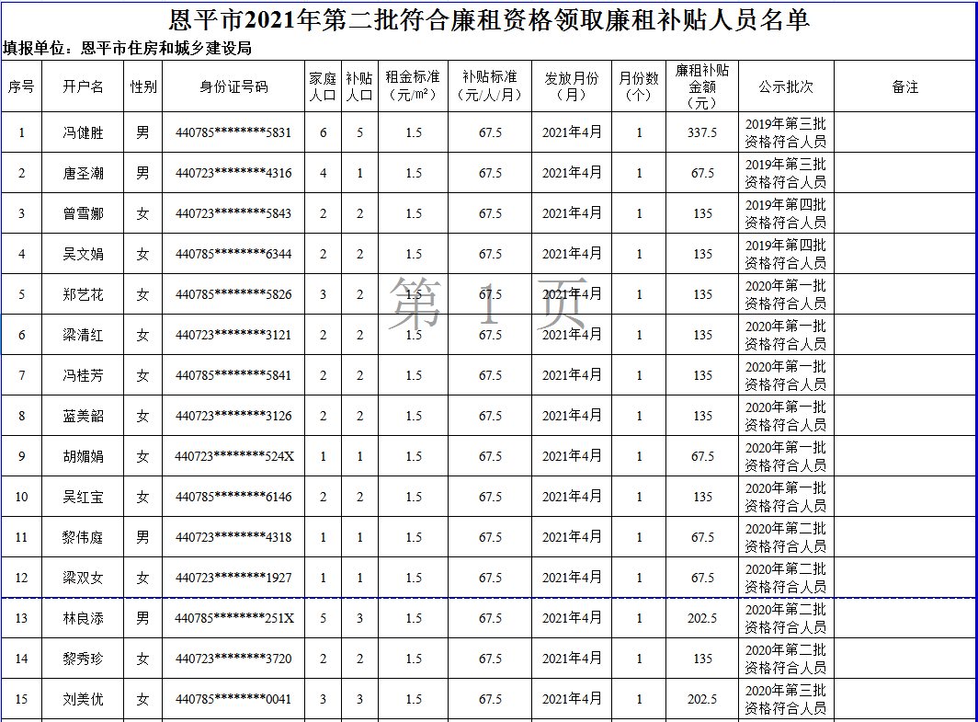Select the 备注 column header

point(904,86)
